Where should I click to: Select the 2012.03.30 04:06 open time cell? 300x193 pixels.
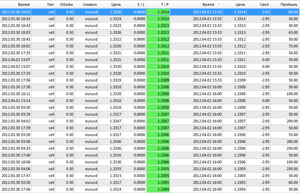click(x=16, y=169)
